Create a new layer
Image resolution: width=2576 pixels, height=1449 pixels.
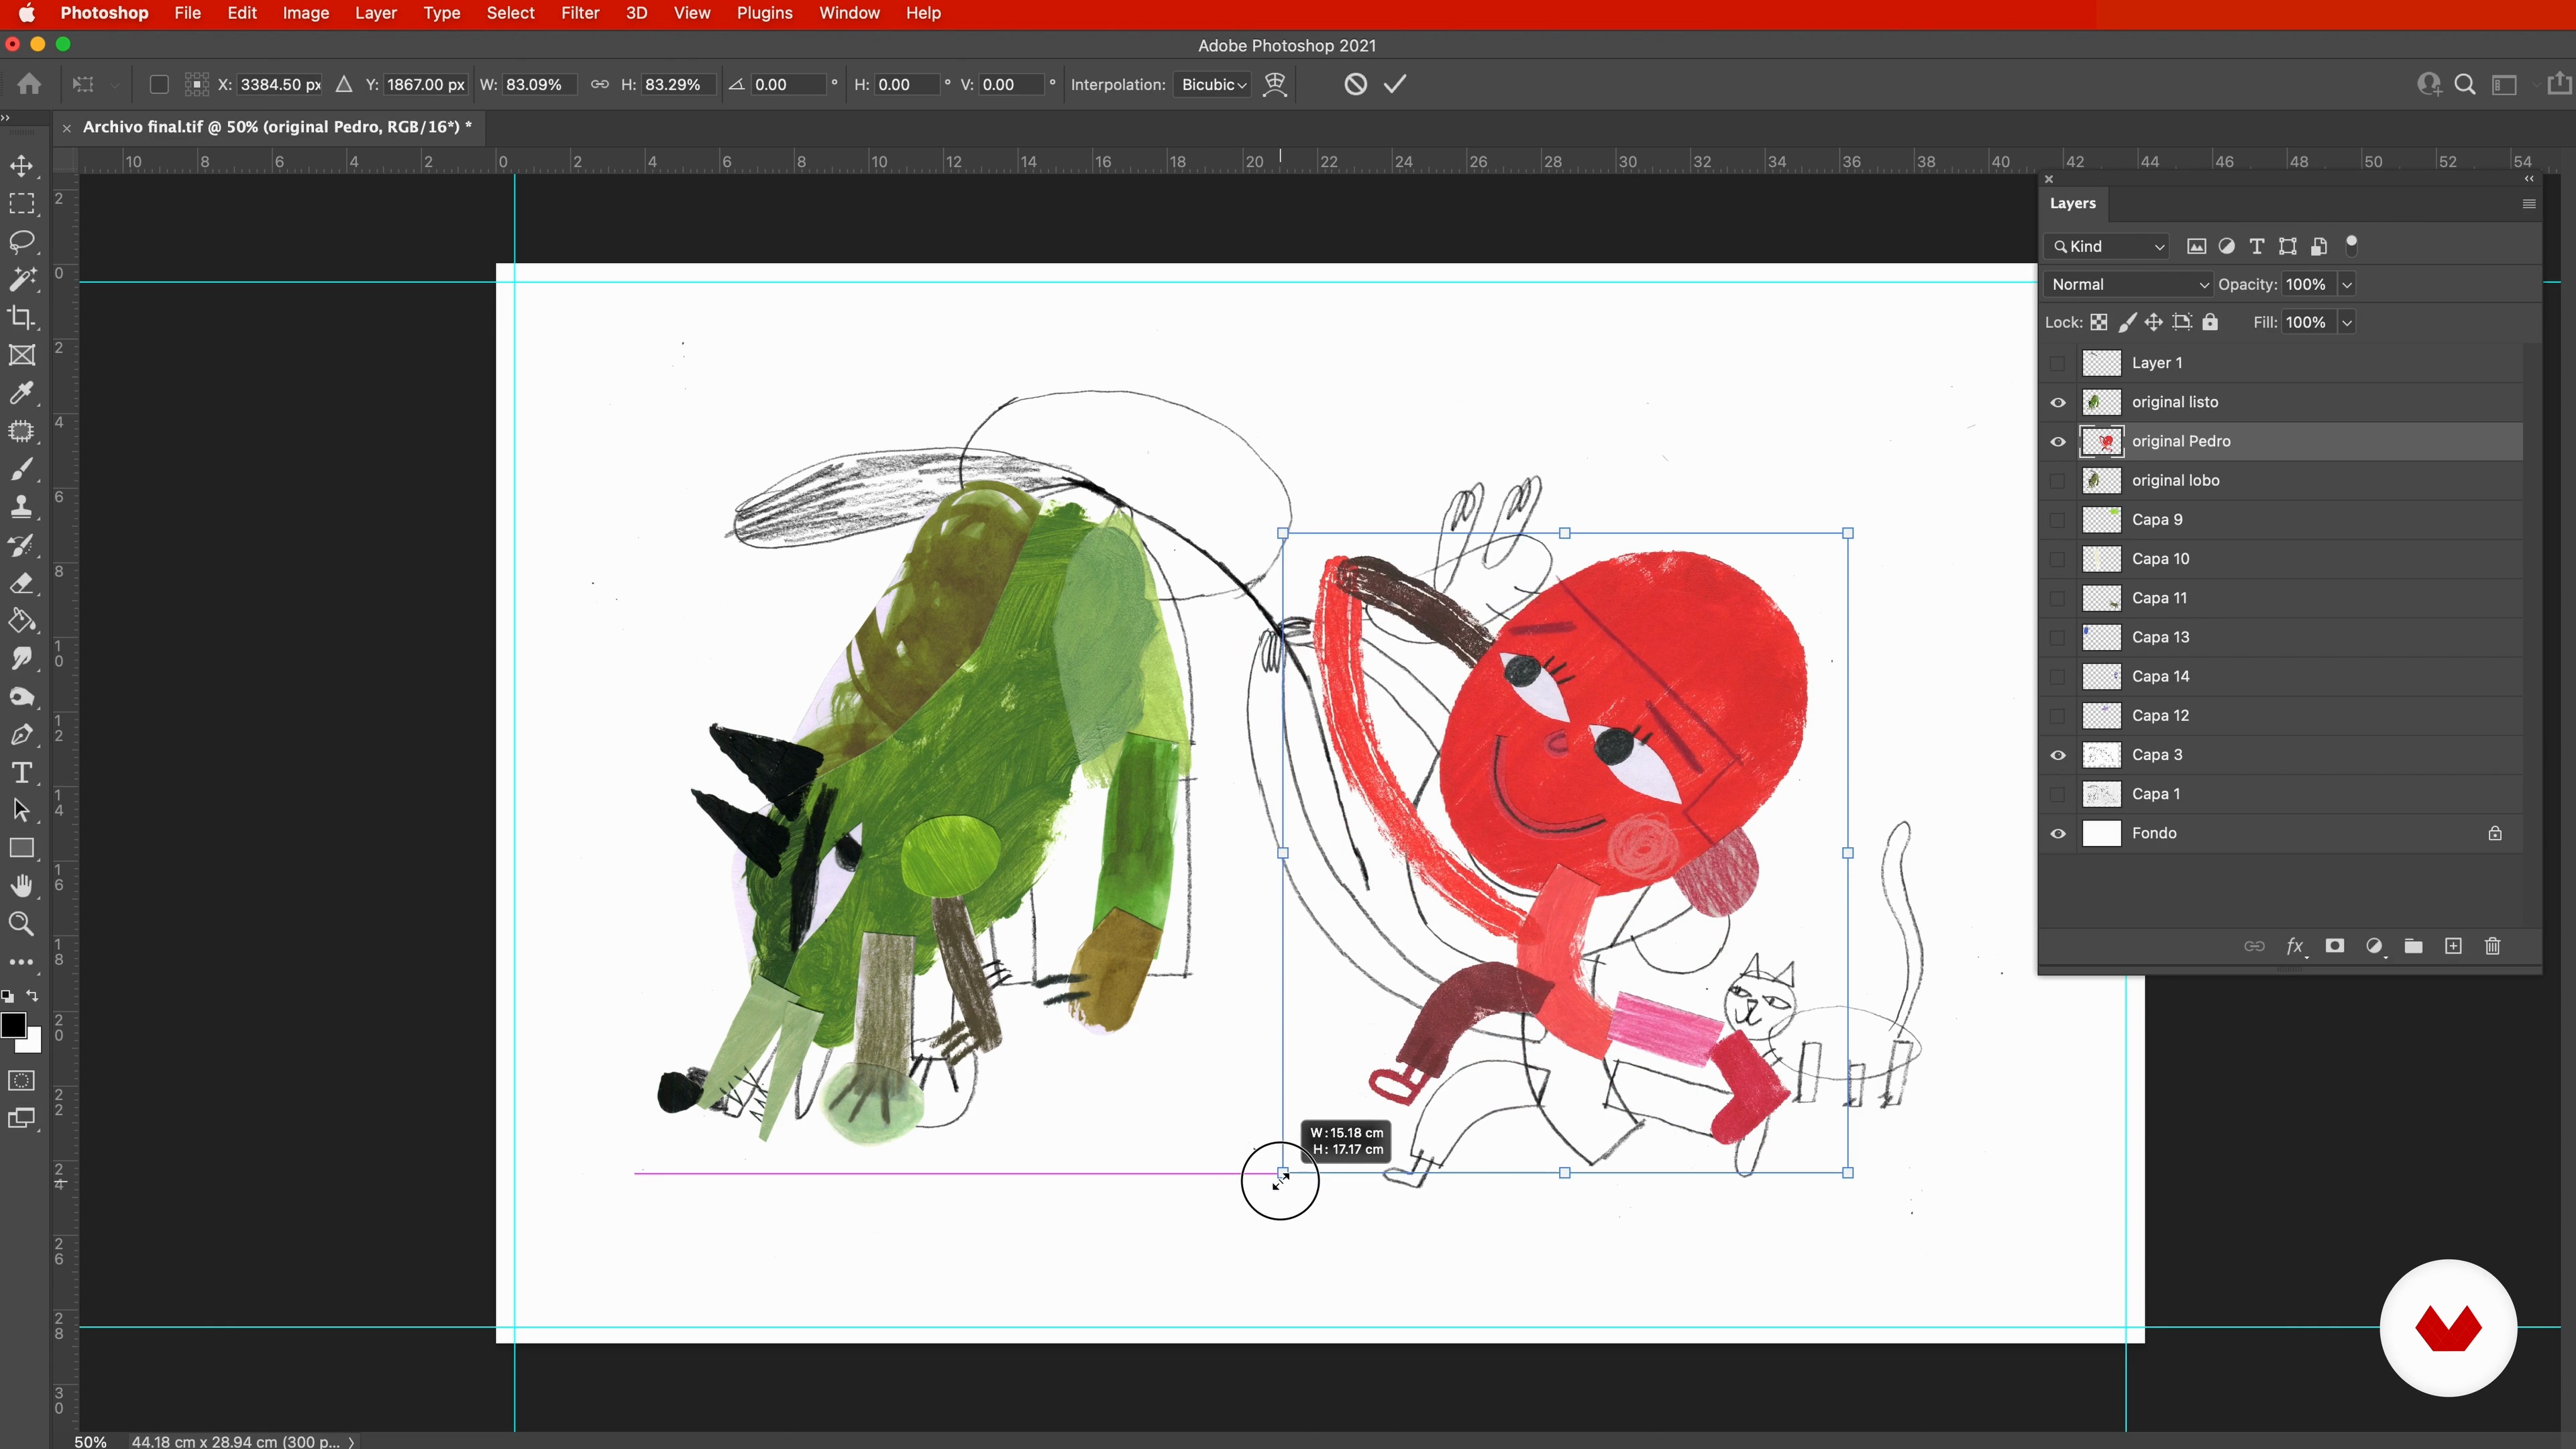coord(2453,946)
